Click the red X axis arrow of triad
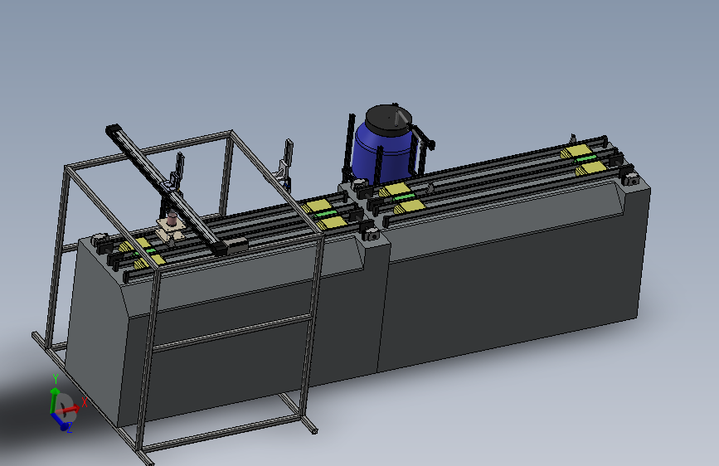Image resolution: width=719 pixels, height=466 pixels. tap(68, 409)
